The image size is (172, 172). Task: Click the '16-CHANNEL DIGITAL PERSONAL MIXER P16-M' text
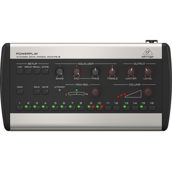(x=38, y=57)
